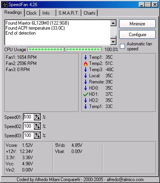Click the blue down arrow beside HD0
The image size is (160, 183).
(86, 88)
